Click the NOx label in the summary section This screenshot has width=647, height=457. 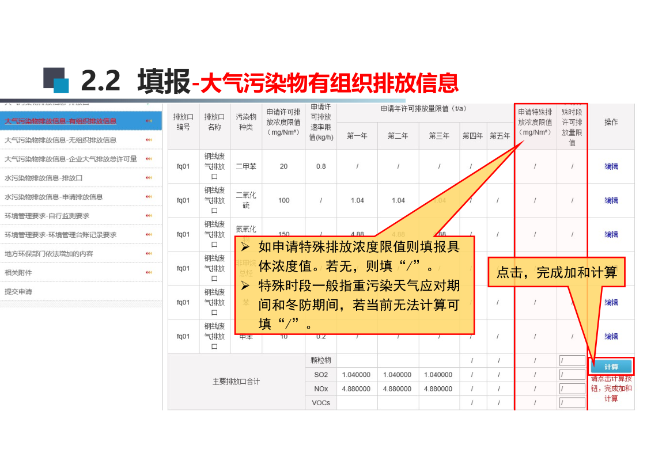tap(321, 389)
